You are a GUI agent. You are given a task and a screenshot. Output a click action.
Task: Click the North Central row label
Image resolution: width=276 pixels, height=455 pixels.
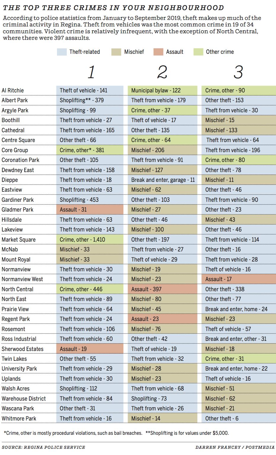point(18,289)
